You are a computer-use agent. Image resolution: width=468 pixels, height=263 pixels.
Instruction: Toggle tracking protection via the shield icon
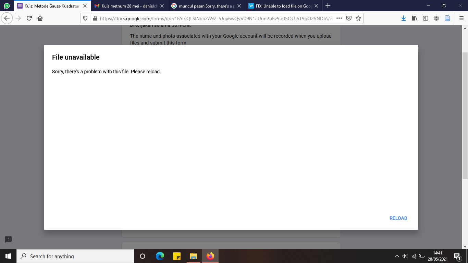pos(85,18)
